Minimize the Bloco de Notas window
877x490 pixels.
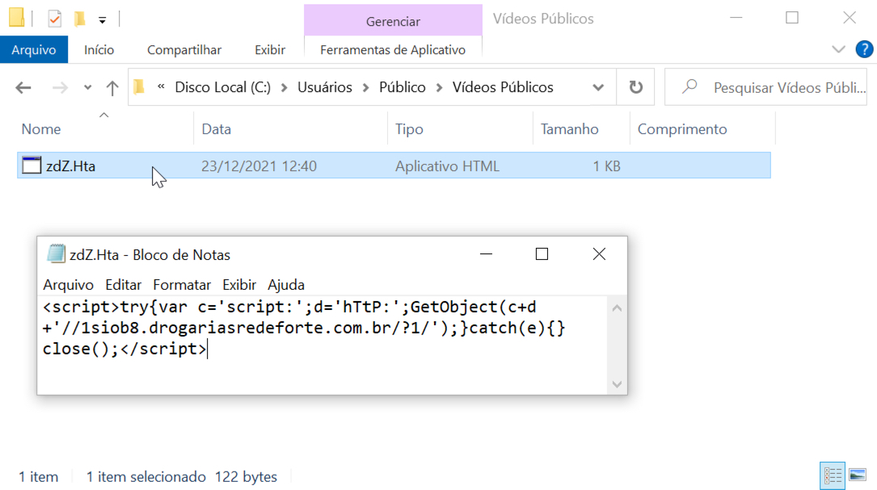click(486, 254)
